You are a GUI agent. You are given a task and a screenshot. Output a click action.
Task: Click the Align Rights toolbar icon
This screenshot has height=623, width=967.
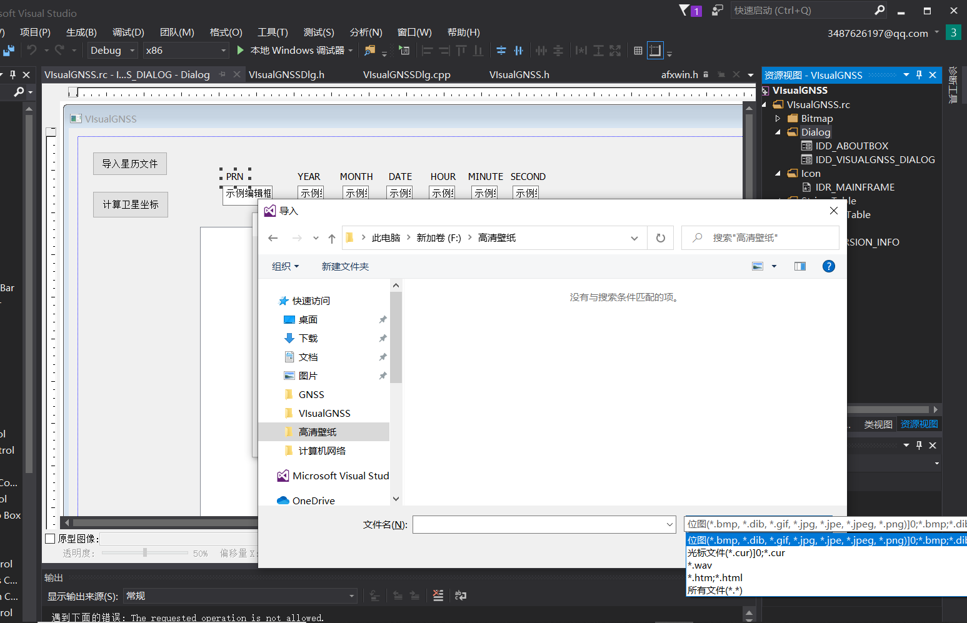[444, 51]
